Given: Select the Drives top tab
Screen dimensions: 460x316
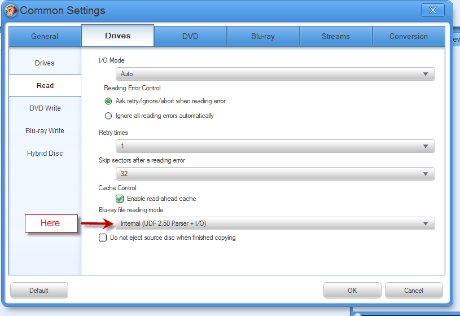Looking at the screenshot, I should point(117,36).
